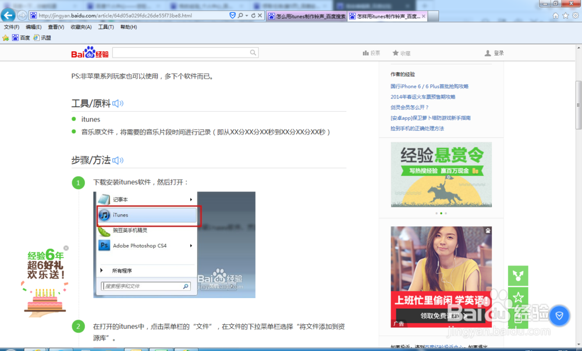The height and width of the screenshot is (351, 582).
Task: Open link 2014年春运火车票预售期攻略
Action: 423,97
